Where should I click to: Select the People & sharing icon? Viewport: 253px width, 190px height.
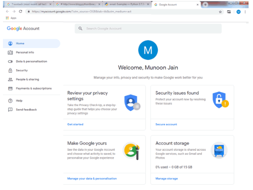tap(10, 80)
